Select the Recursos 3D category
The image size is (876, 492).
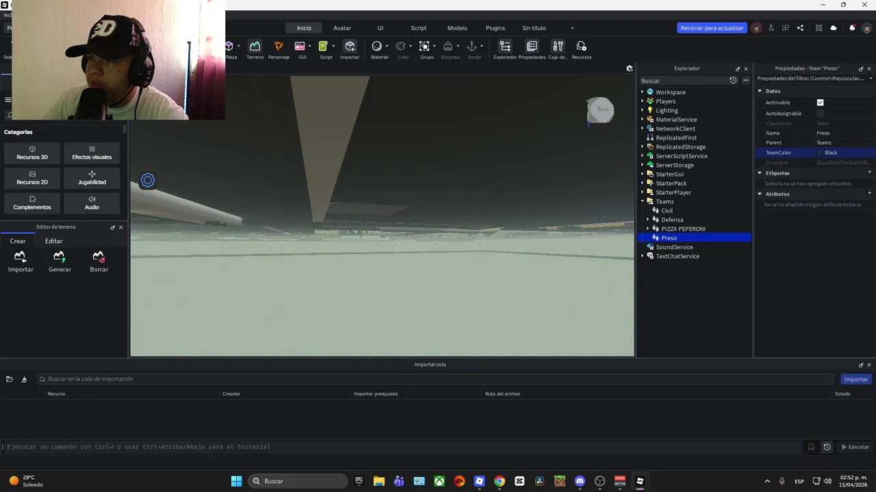(32, 153)
